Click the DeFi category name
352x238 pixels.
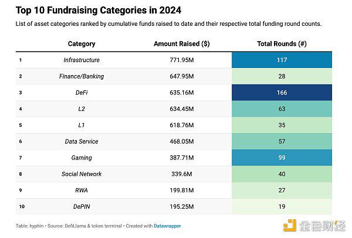click(82, 92)
